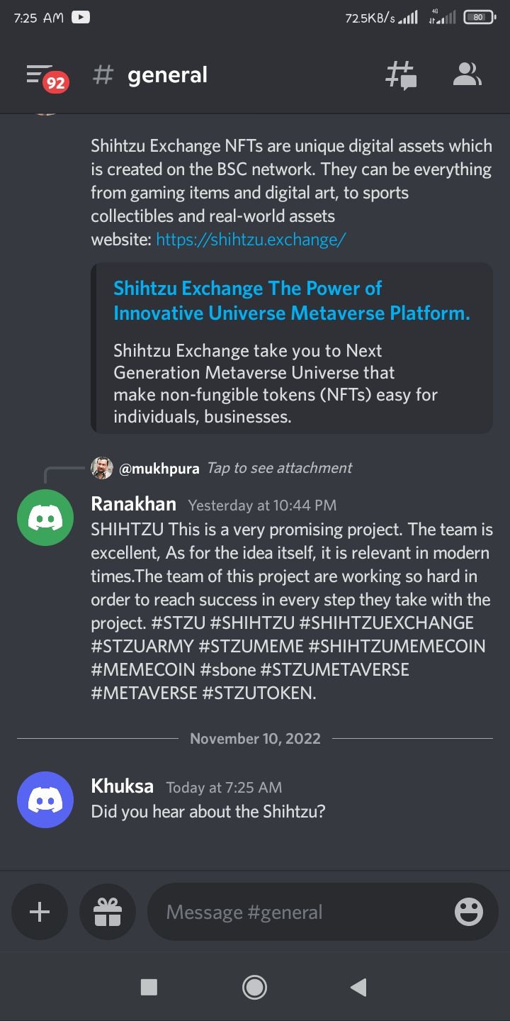Tap the general channel name header
The width and height of the screenshot is (510, 1021).
click(x=167, y=75)
